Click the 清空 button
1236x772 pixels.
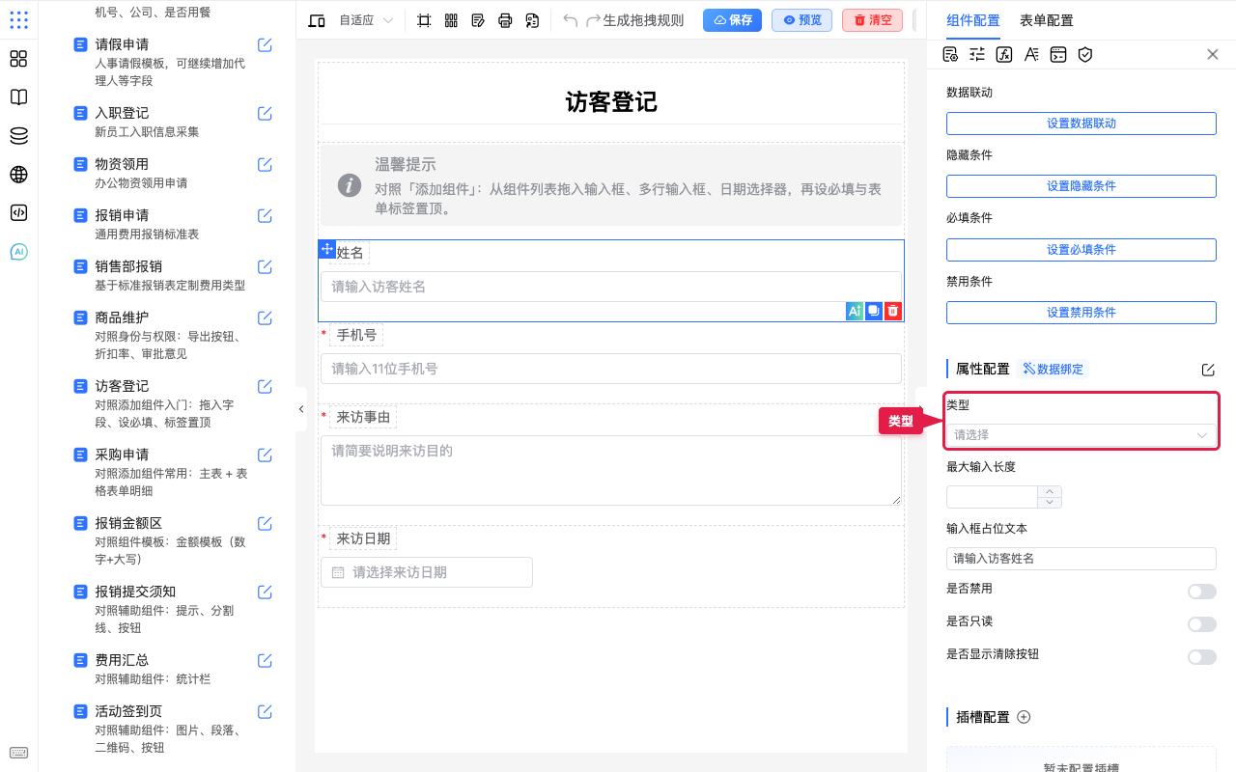pyautogui.click(x=872, y=20)
